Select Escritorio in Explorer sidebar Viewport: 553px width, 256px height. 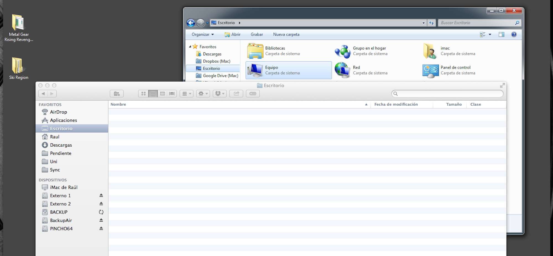pos(213,68)
